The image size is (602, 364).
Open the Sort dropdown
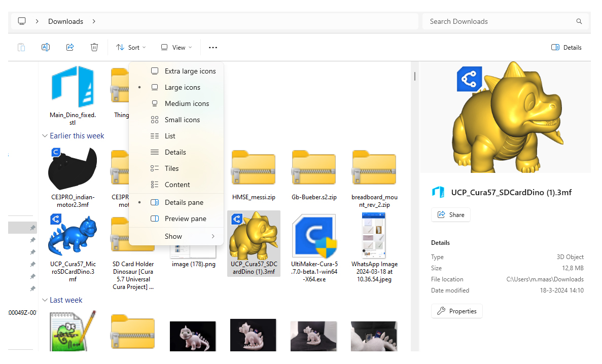[x=131, y=48]
